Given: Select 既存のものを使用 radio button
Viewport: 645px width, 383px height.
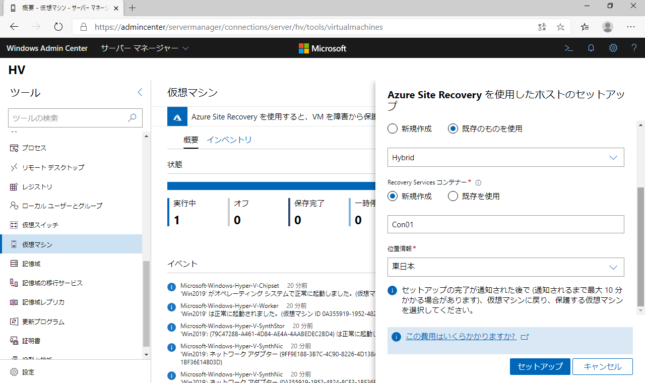Looking at the screenshot, I should (453, 129).
